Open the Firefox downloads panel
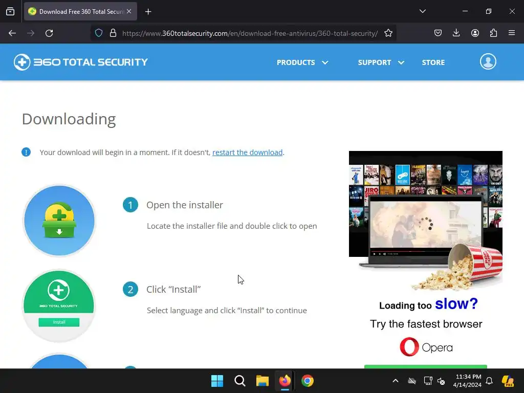The image size is (524, 393). [456, 33]
